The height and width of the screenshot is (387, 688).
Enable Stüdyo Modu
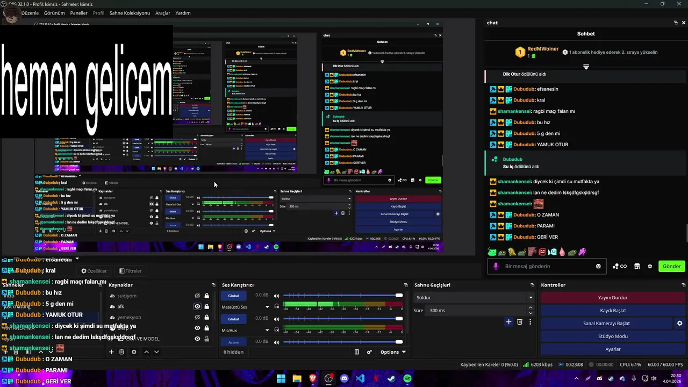(613, 336)
